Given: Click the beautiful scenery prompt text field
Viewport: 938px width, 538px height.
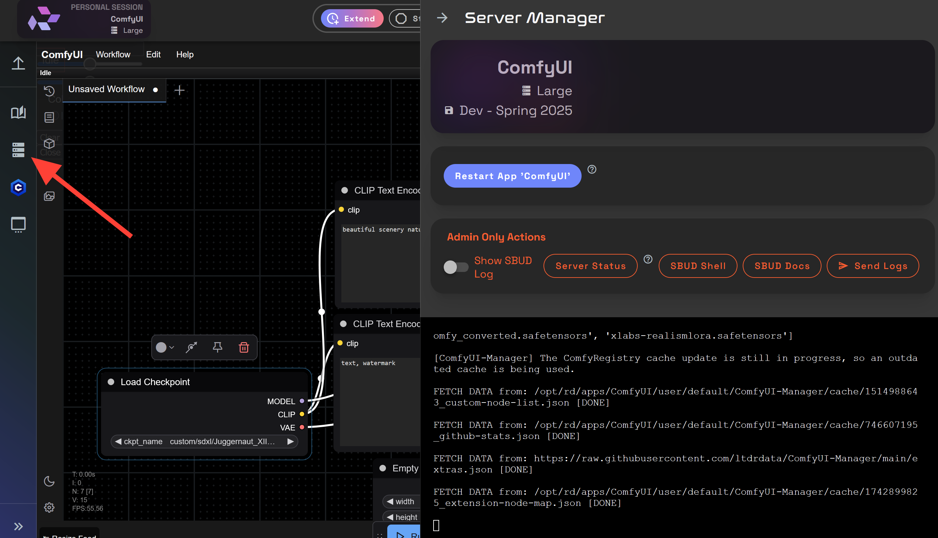Looking at the screenshot, I should [x=380, y=259].
